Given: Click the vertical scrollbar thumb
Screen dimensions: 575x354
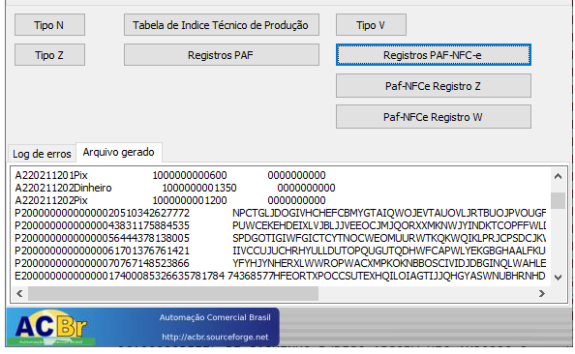Looking at the screenshot, I should 558,200.
